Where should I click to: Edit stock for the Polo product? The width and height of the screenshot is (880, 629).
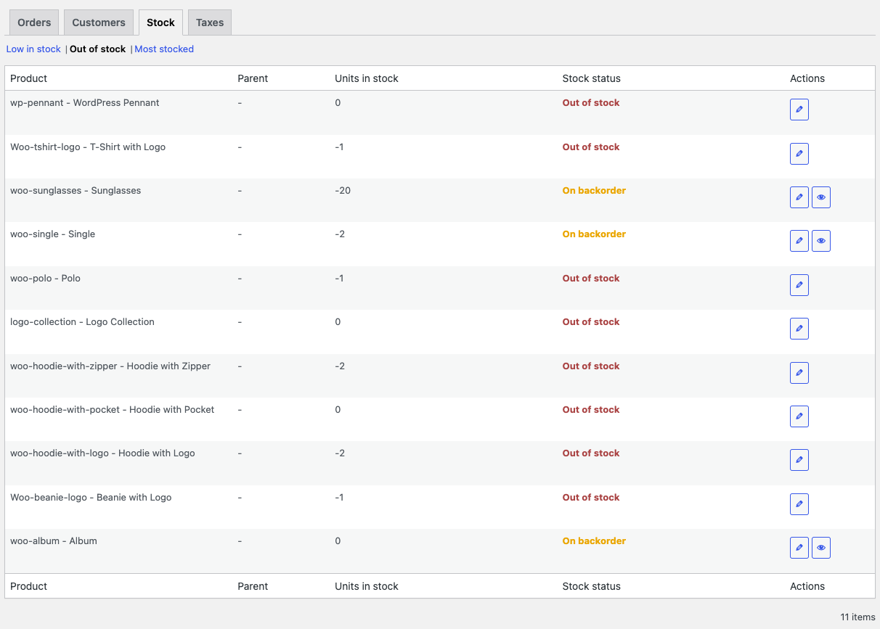(x=799, y=284)
